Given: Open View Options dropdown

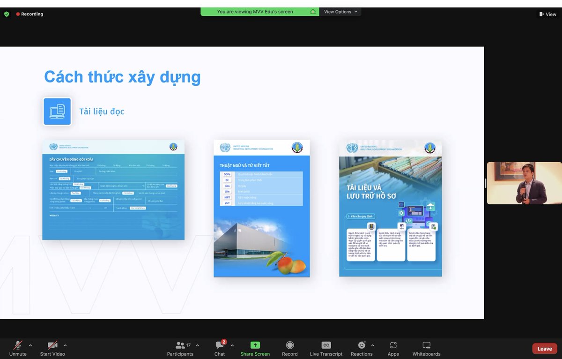Looking at the screenshot, I should pos(340,12).
